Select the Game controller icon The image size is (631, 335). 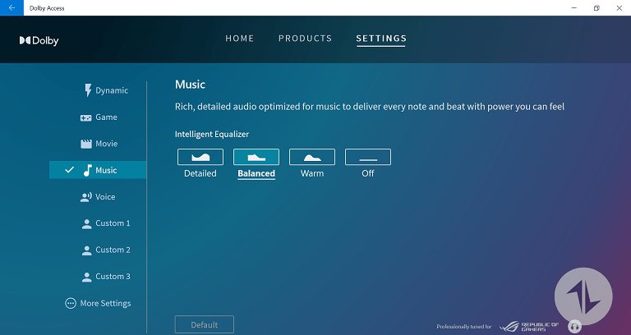(x=86, y=117)
